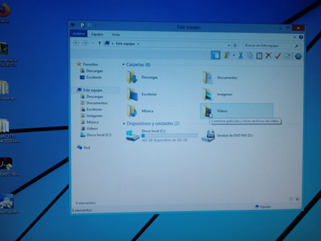Select the Música folder in main pane

140,111
